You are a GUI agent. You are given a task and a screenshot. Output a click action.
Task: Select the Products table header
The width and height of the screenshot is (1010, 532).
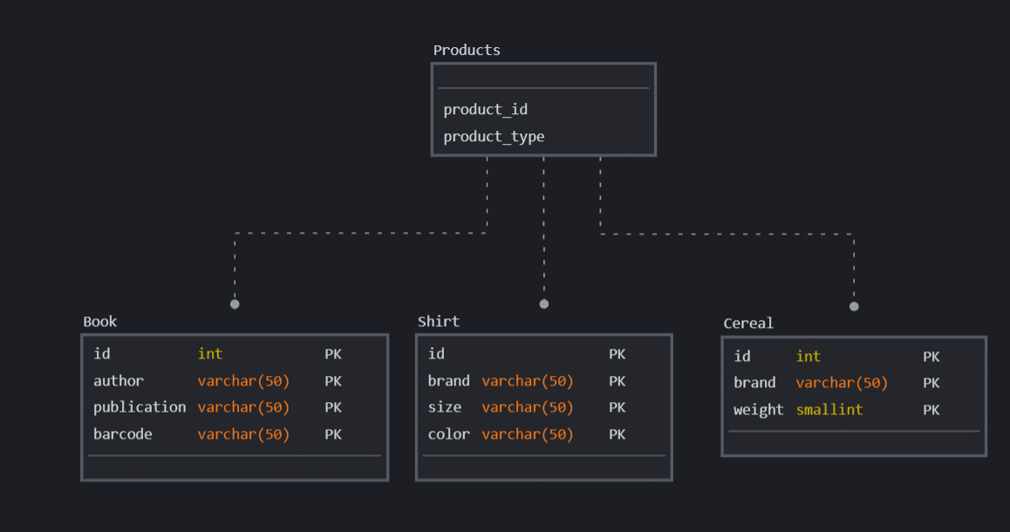click(x=467, y=50)
